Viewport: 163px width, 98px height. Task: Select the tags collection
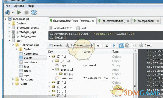(27, 67)
